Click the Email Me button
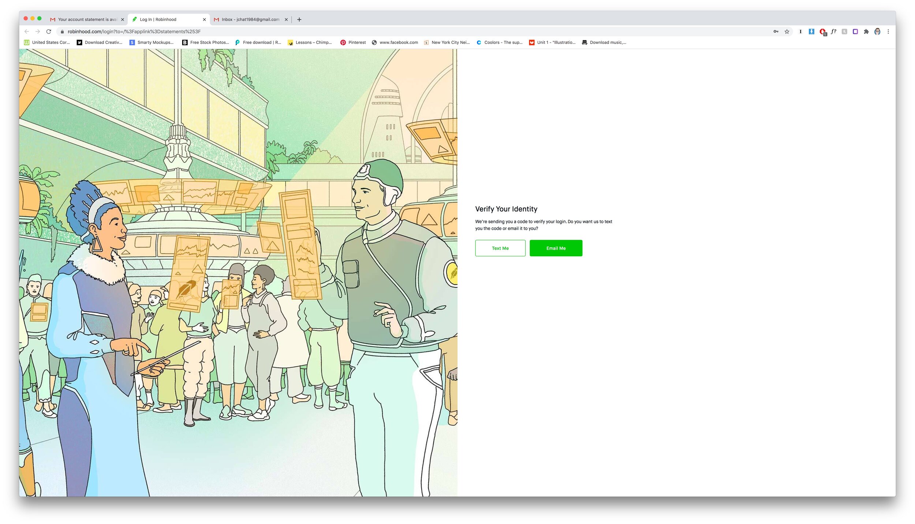Viewport: 915px width, 524px height. click(556, 248)
